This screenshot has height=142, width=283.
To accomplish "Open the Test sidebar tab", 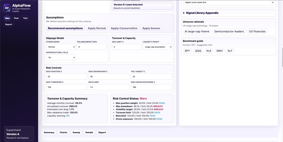I will coord(25,18).
